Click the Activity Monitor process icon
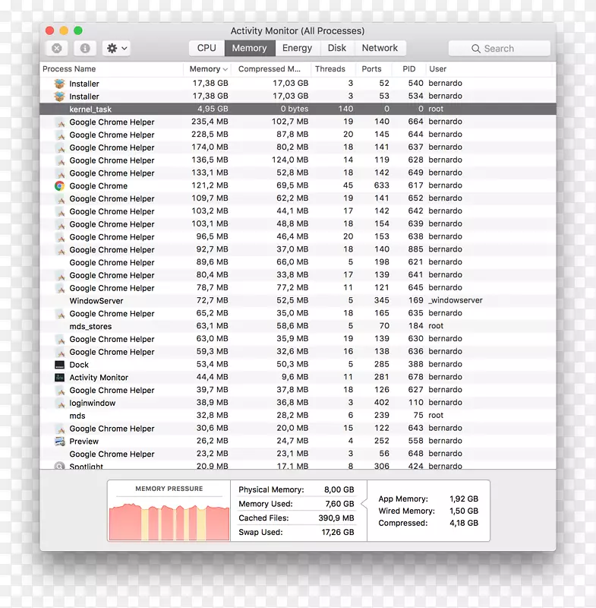 pos(59,378)
